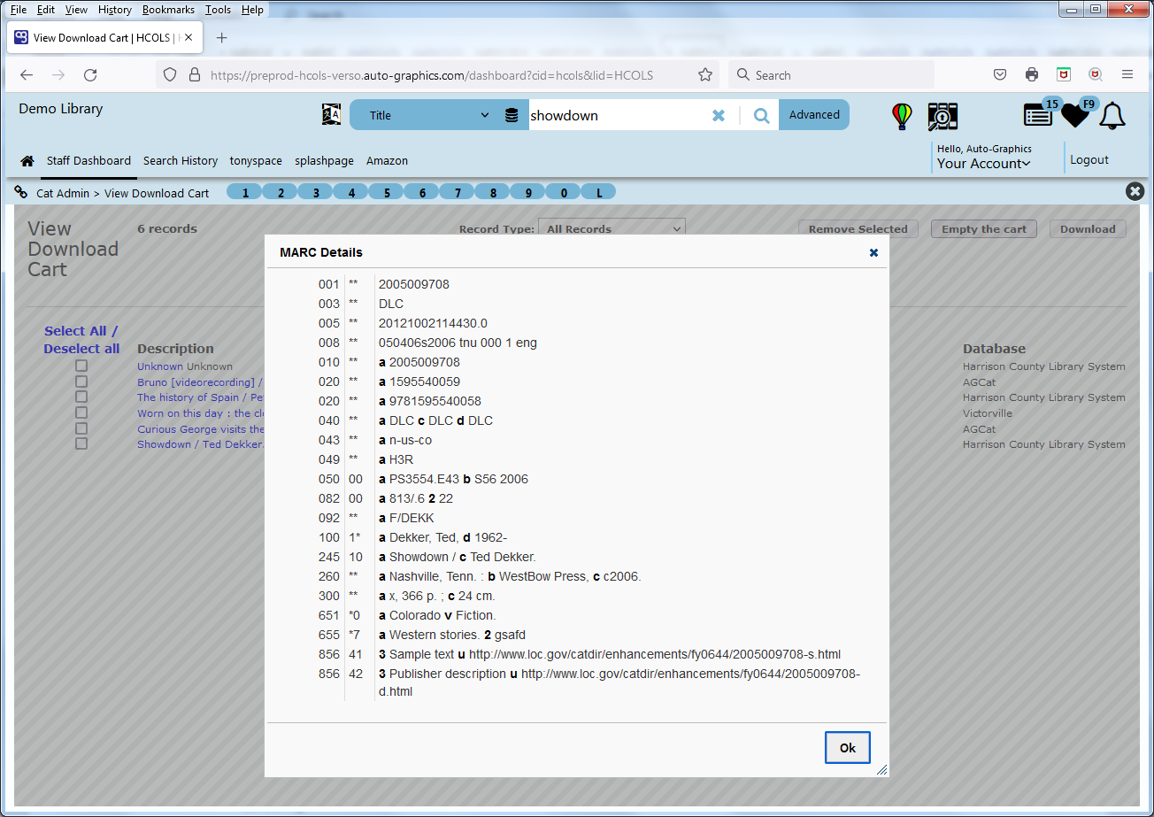The image size is (1154, 817).
Task: Open the heart favorites icon F9
Action: pos(1076,115)
